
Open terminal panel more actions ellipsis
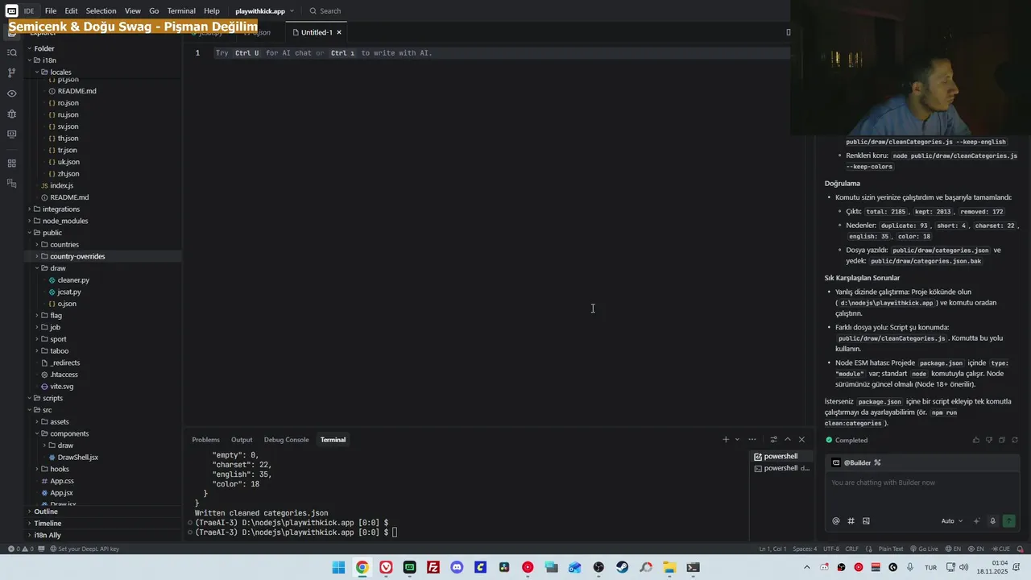coord(752,440)
